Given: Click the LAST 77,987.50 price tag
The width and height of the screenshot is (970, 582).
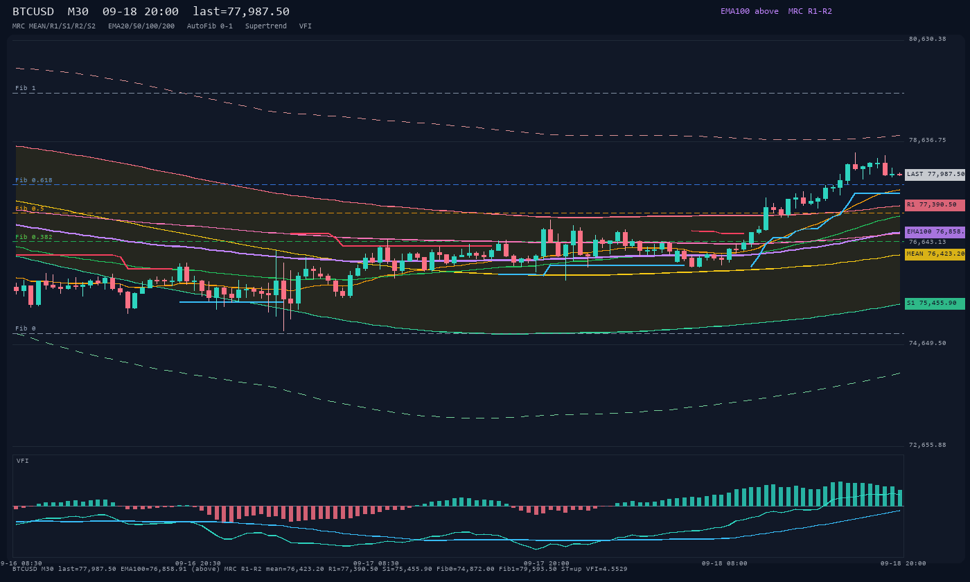Looking at the screenshot, I should [x=935, y=175].
